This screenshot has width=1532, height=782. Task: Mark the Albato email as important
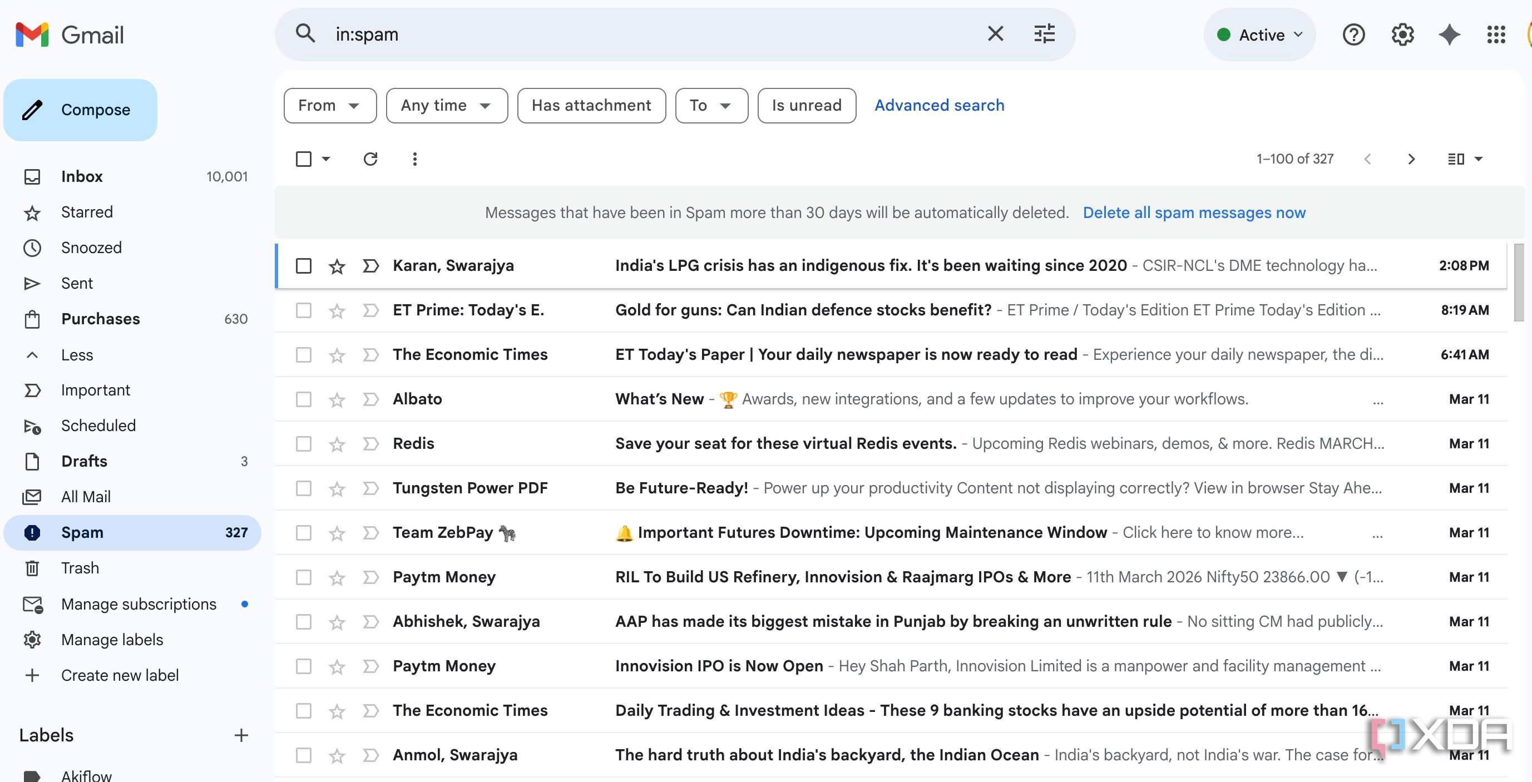tap(370, 399)
